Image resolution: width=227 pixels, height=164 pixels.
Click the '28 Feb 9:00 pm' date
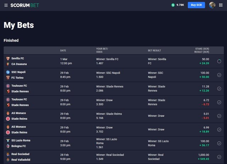point(65,157)
